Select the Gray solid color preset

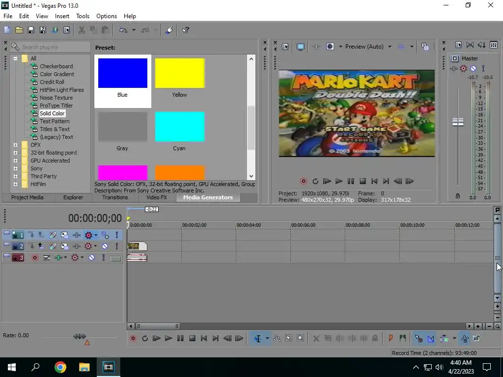(x=122, y=132)
